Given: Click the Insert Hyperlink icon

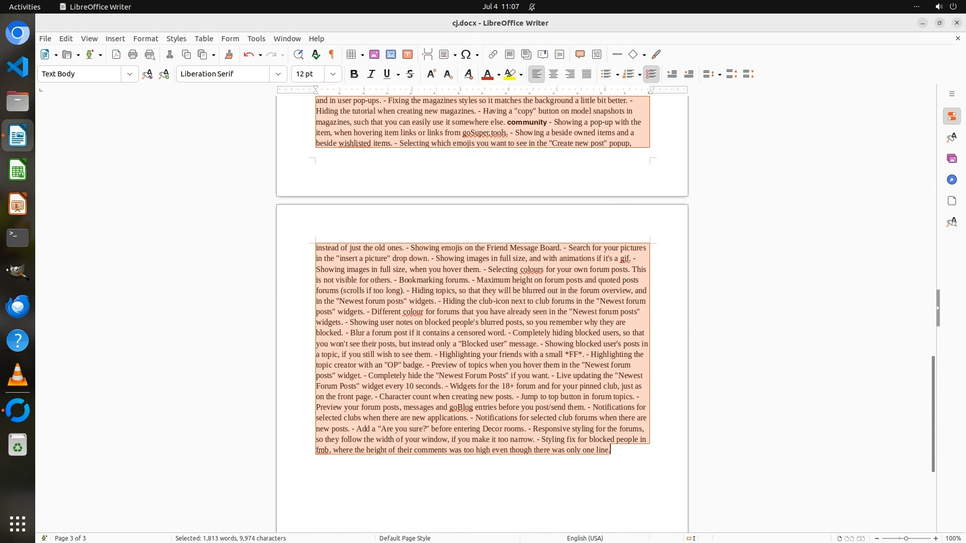Looking at the screenshot, I should [x=493, y=54].
